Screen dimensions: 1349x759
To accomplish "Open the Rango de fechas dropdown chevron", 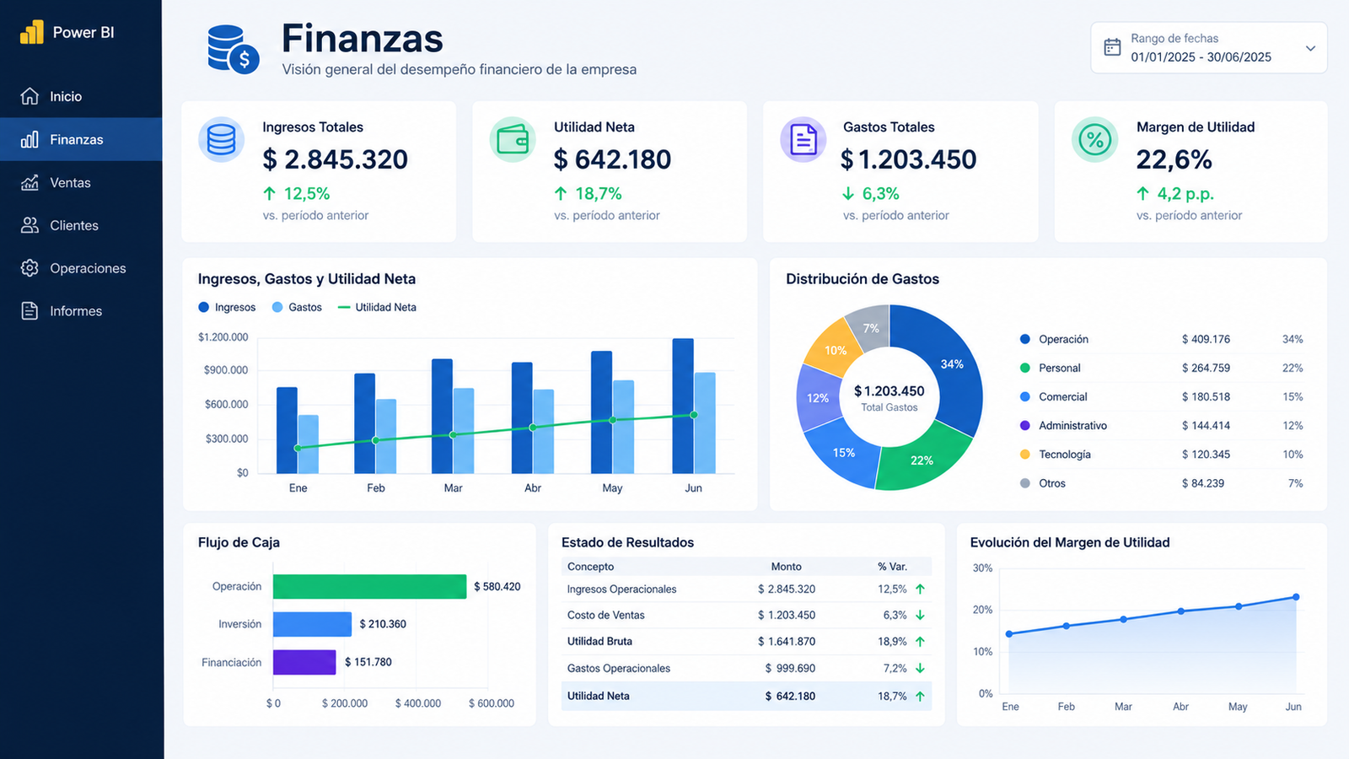I will [x=1310, y=48].
